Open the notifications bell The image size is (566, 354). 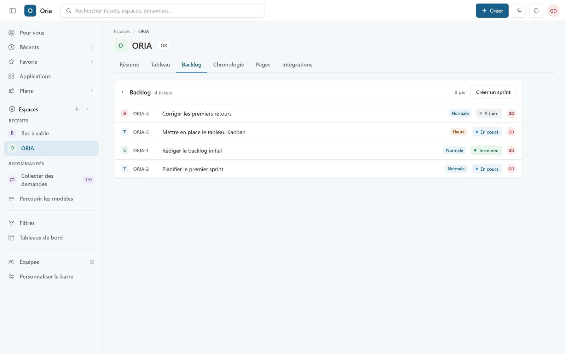coord(536,11)
